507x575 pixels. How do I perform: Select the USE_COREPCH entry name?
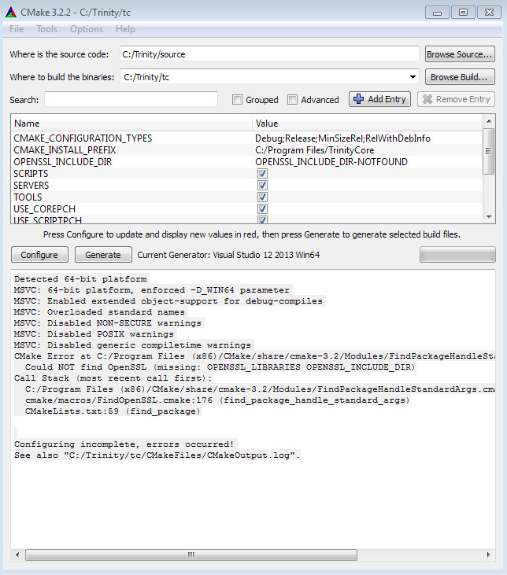44,208
